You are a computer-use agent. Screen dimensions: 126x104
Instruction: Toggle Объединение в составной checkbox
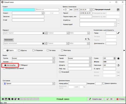(4, 68)
